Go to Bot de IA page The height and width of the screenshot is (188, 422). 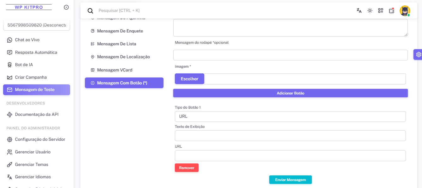24,65
